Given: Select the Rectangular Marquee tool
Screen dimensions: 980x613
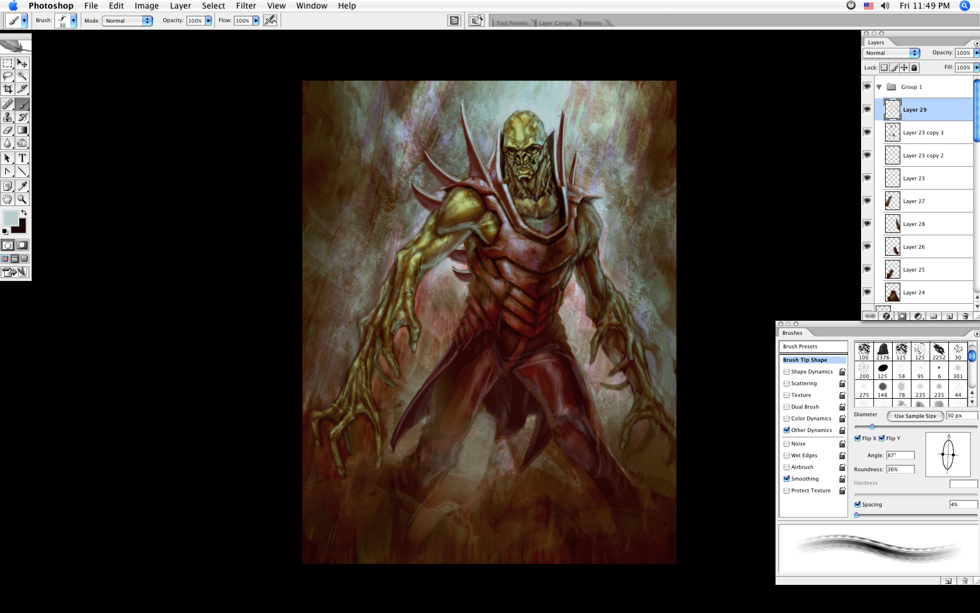Looking at the screenshot, I should (x=8, y=63).
